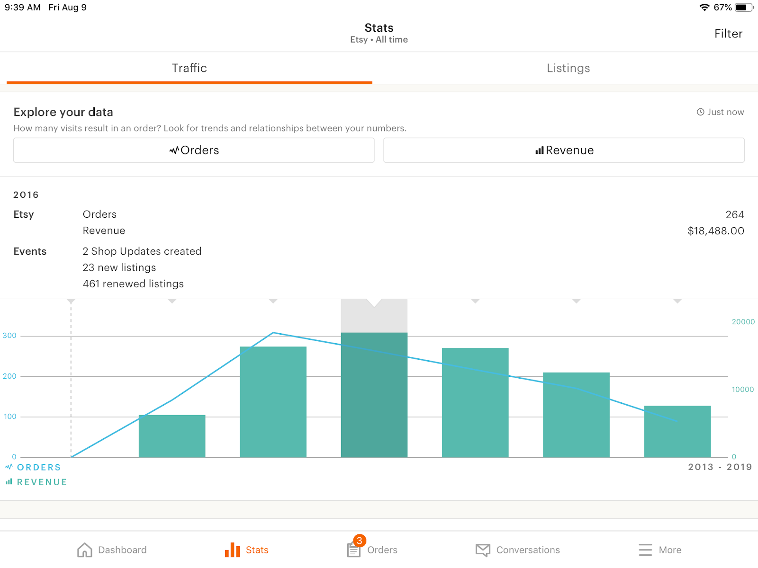Open the More tab label
Viewport: 758px width, 568px height.
pyautogui.click(x=670, y=550)
